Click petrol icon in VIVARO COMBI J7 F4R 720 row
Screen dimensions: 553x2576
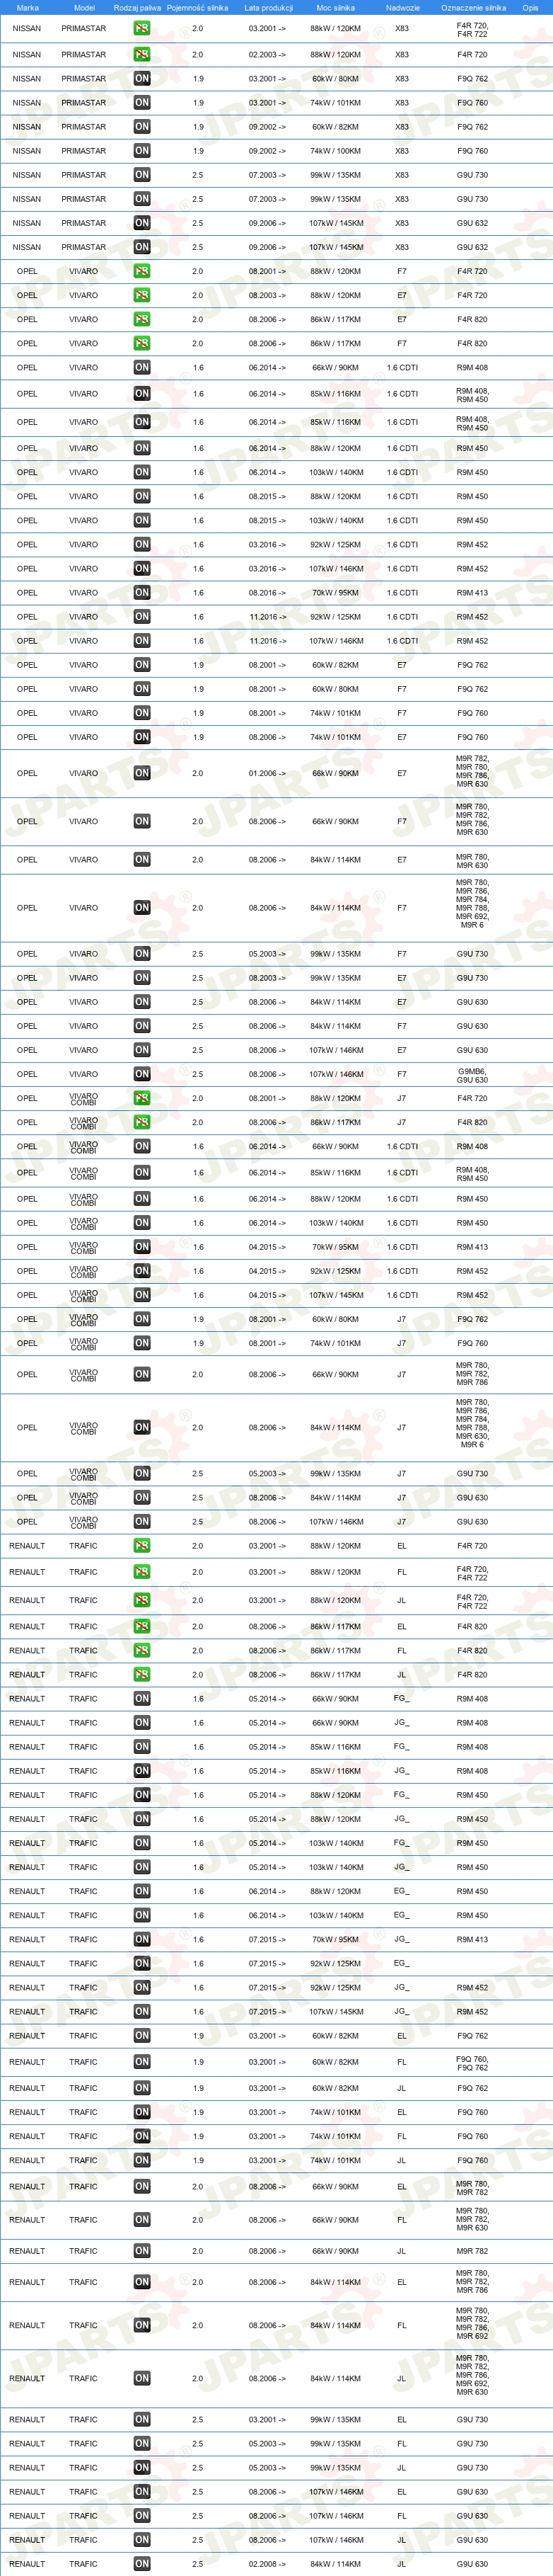tap(141, 1097)
